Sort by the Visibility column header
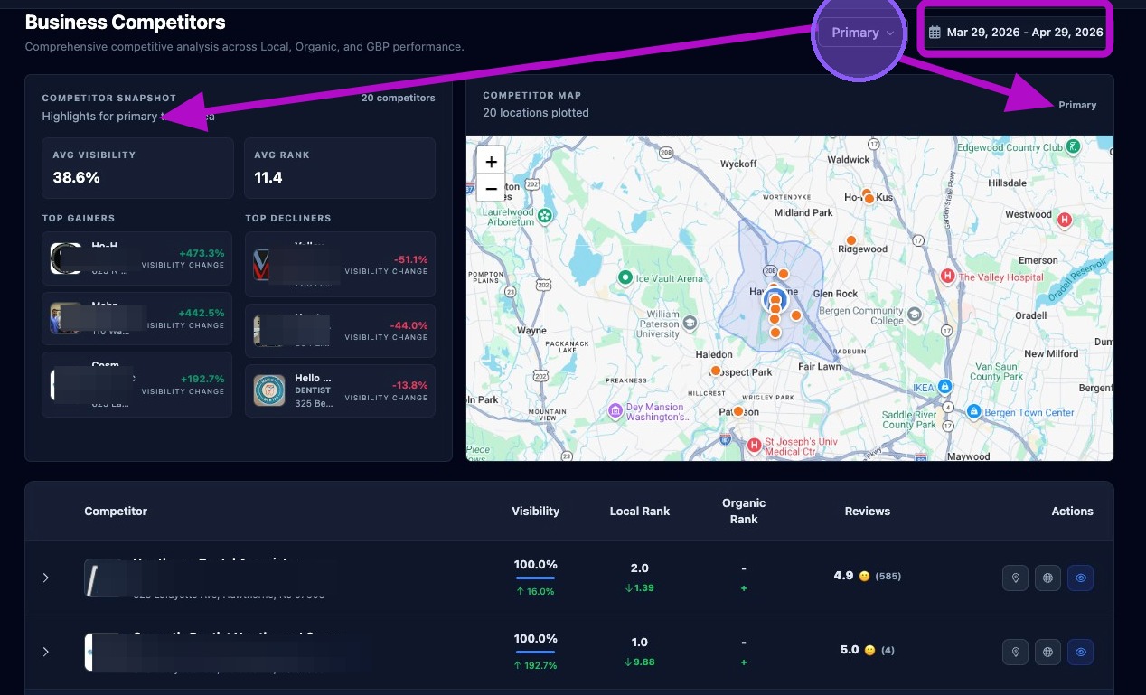The image size is (1146, 695). pos(535,512)
